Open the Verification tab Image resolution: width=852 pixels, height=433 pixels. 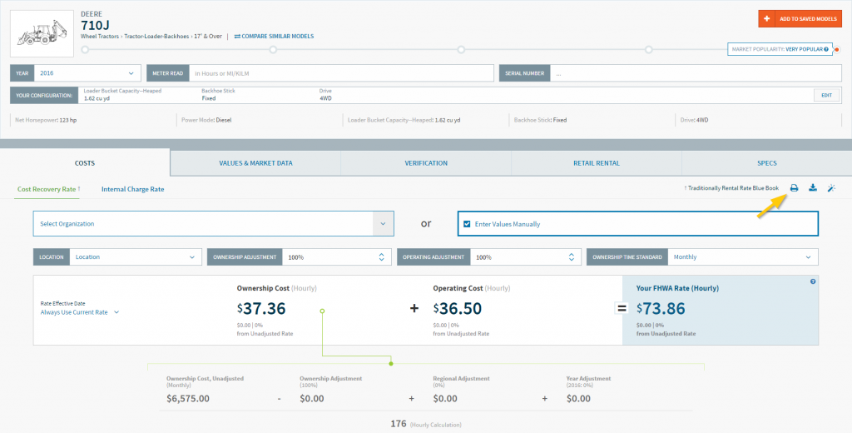pyautogui.click(x=426, y=162)
